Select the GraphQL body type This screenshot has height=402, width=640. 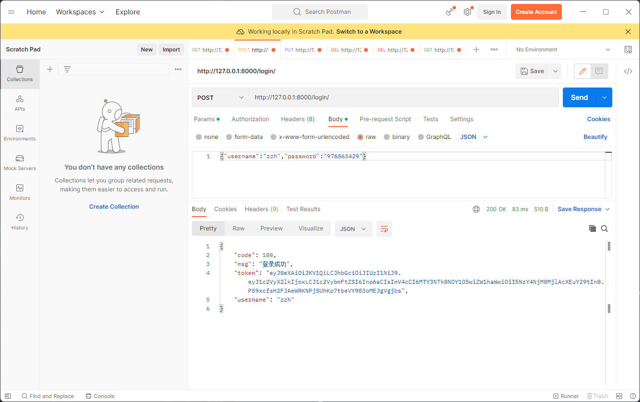pyautogui.click(x=435, y=137)
